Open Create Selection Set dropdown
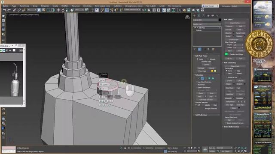 tap(132, 10)
